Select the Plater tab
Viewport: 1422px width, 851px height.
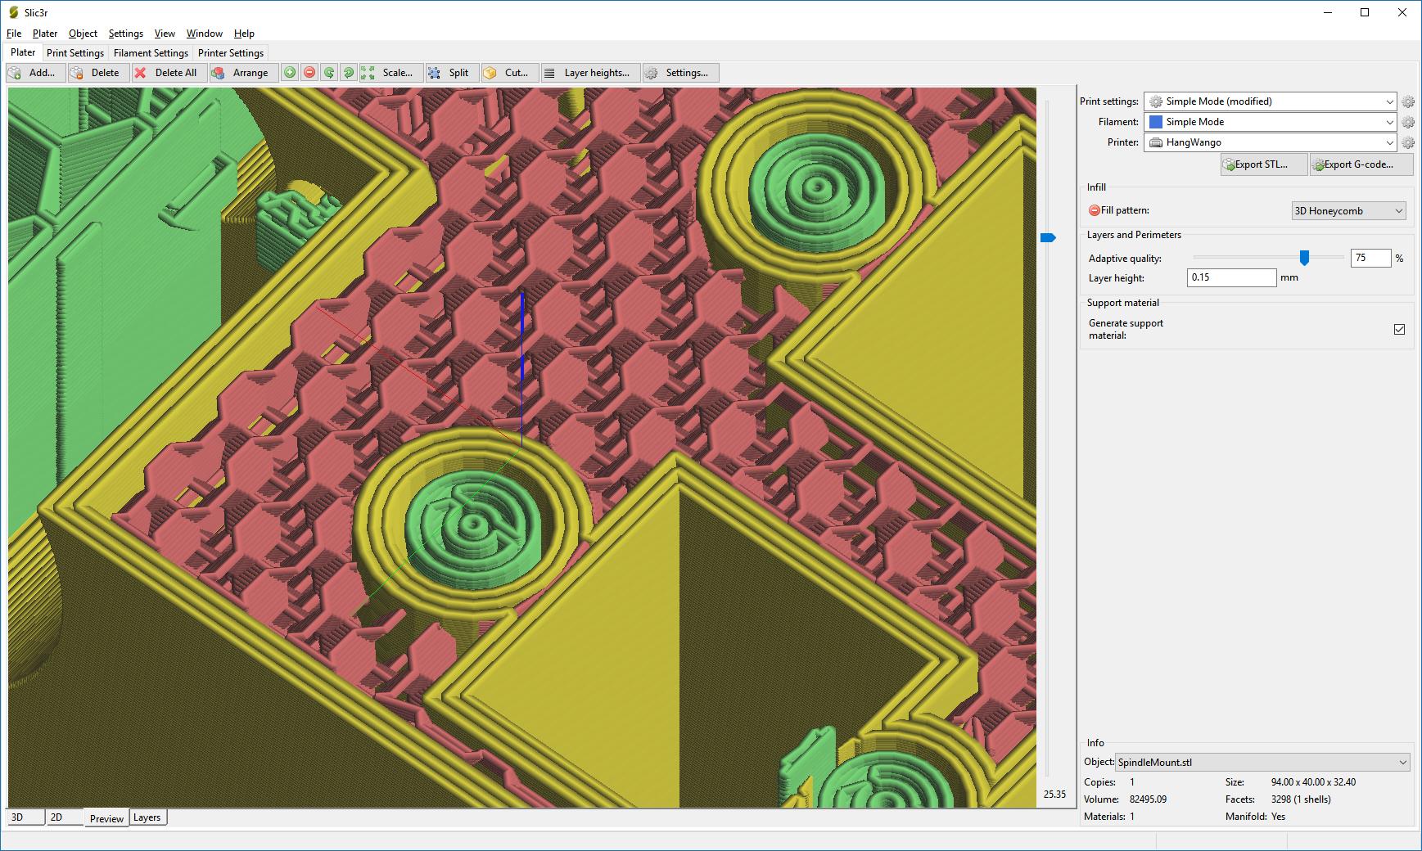[23, 52]
